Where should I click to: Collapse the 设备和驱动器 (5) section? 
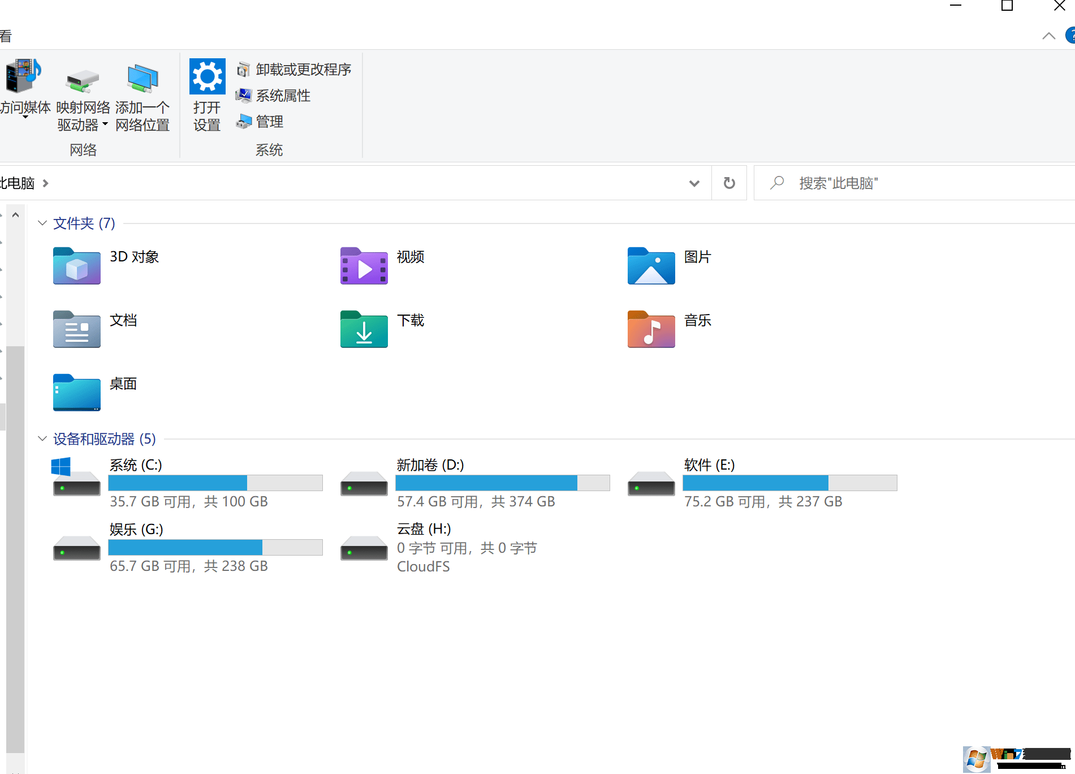[42, 438]
